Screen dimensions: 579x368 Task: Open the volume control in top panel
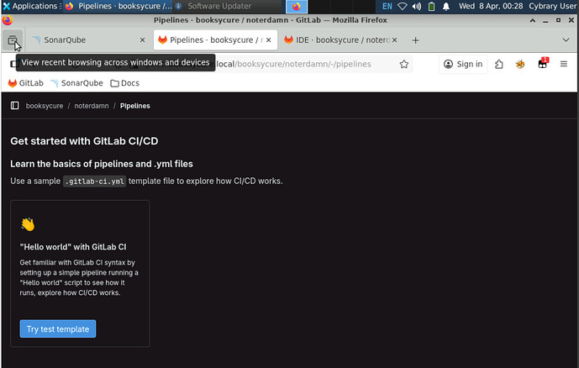coord(416,6)
